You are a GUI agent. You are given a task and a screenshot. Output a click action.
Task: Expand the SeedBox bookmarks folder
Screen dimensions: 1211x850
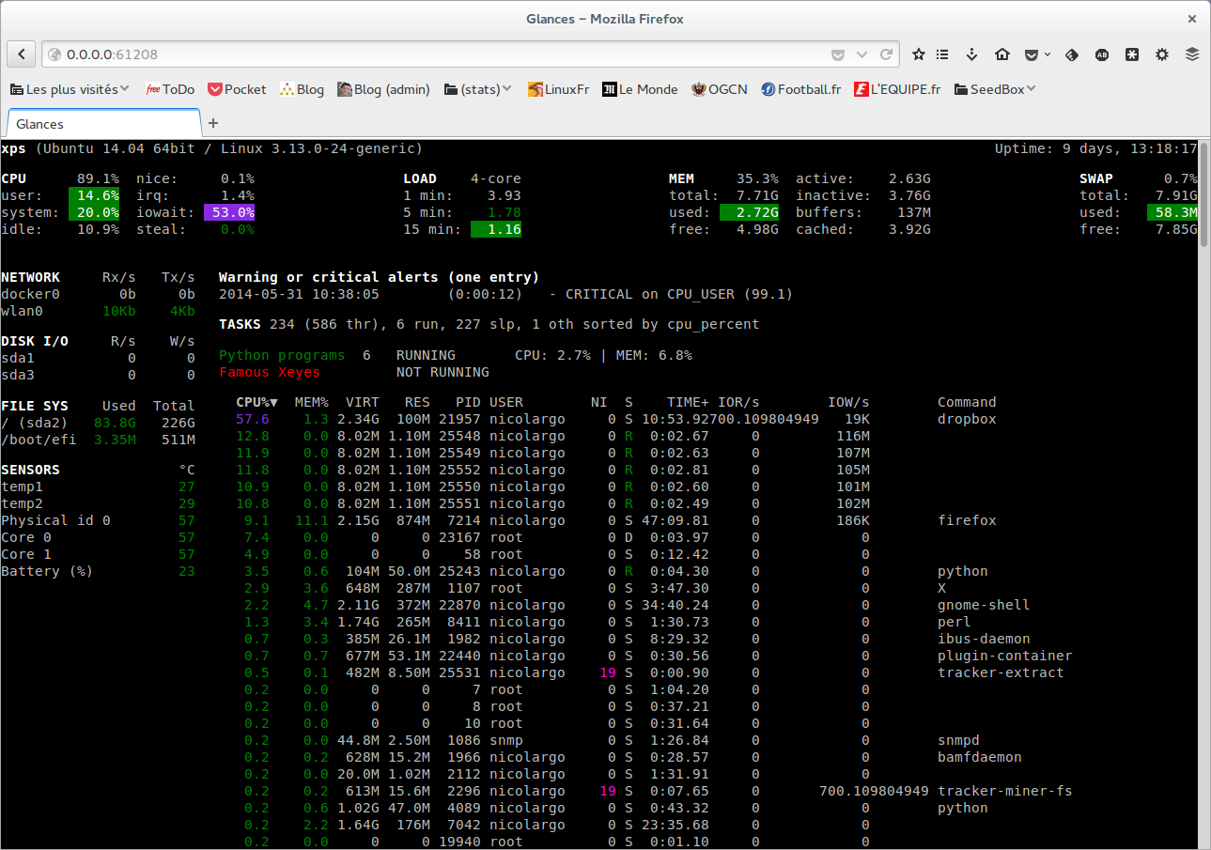coord(995,89)
